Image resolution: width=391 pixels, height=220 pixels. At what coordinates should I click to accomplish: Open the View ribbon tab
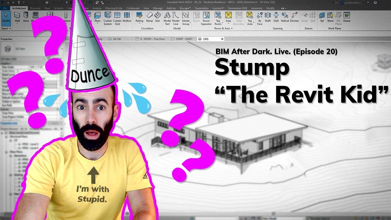tap(146, 8)
